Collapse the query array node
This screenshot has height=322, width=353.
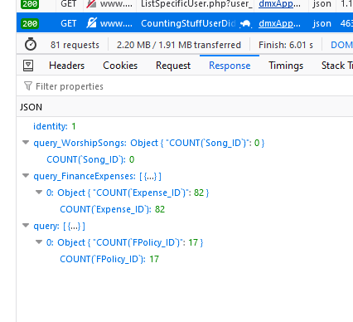point(26,226)
